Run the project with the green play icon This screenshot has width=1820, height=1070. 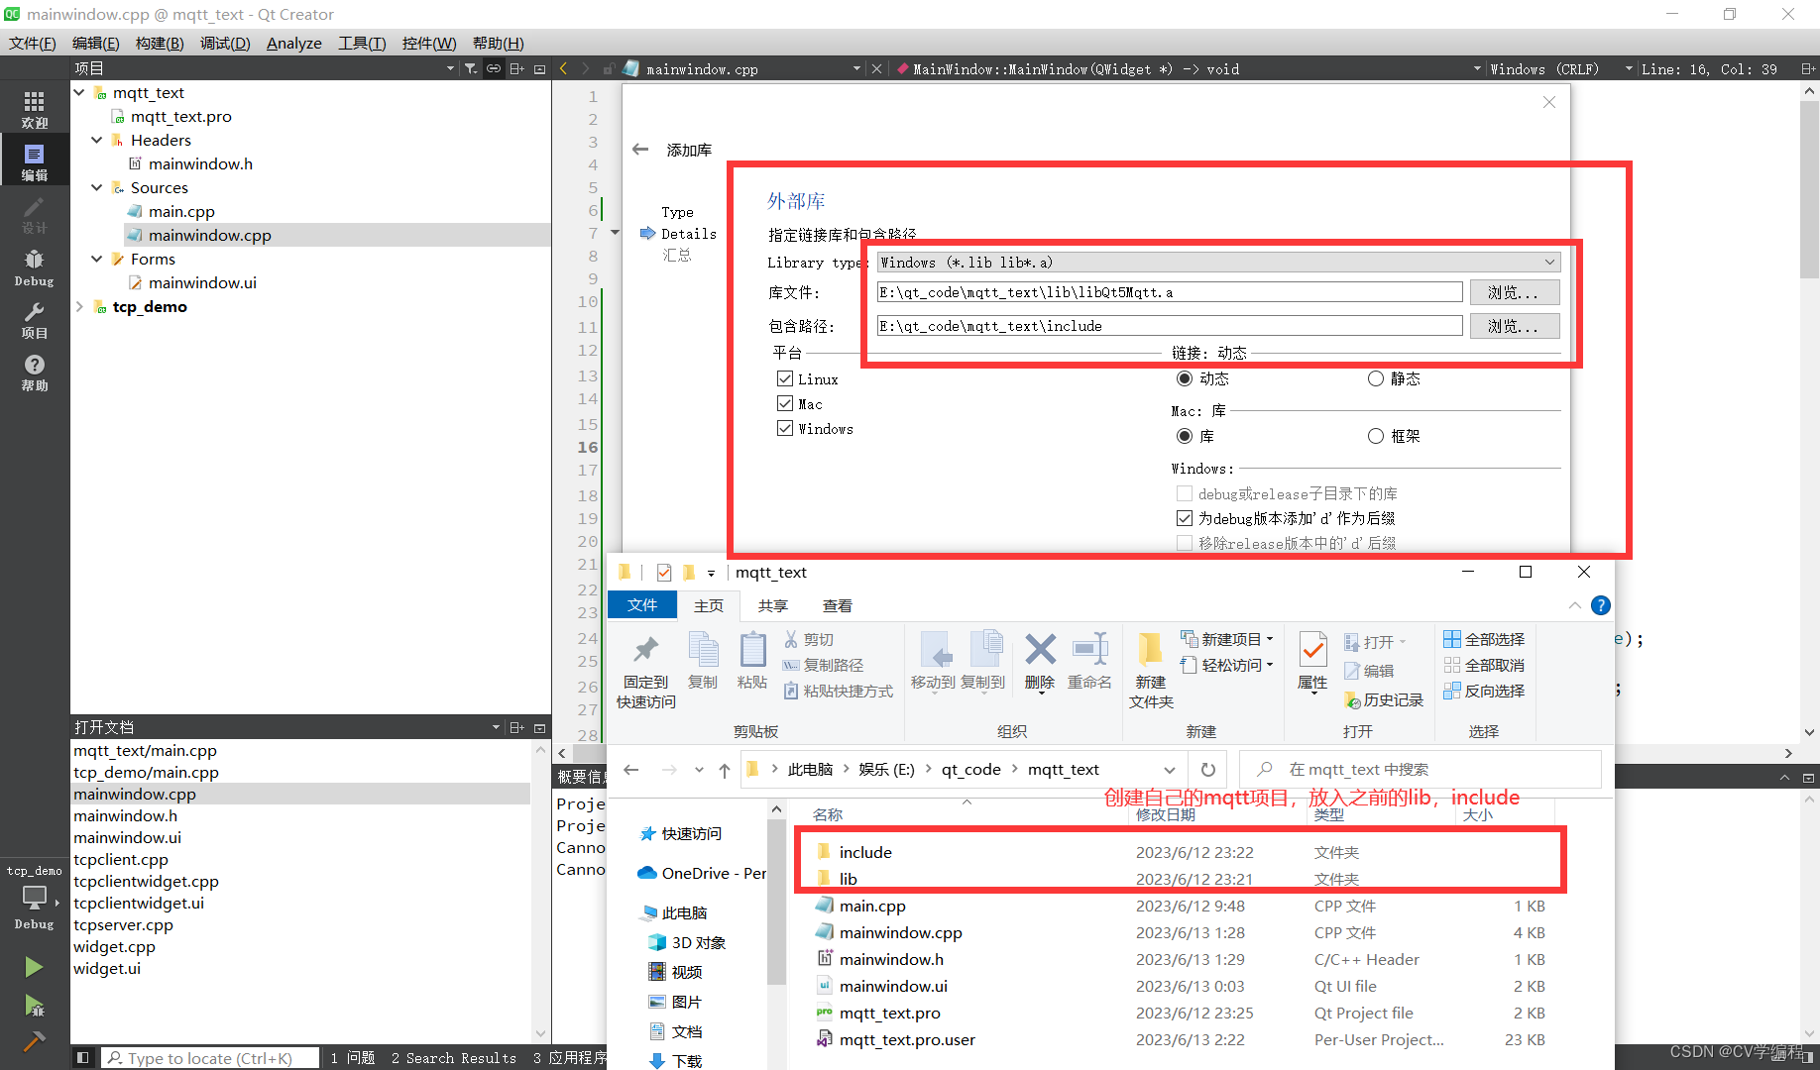[x=33, y=966]
